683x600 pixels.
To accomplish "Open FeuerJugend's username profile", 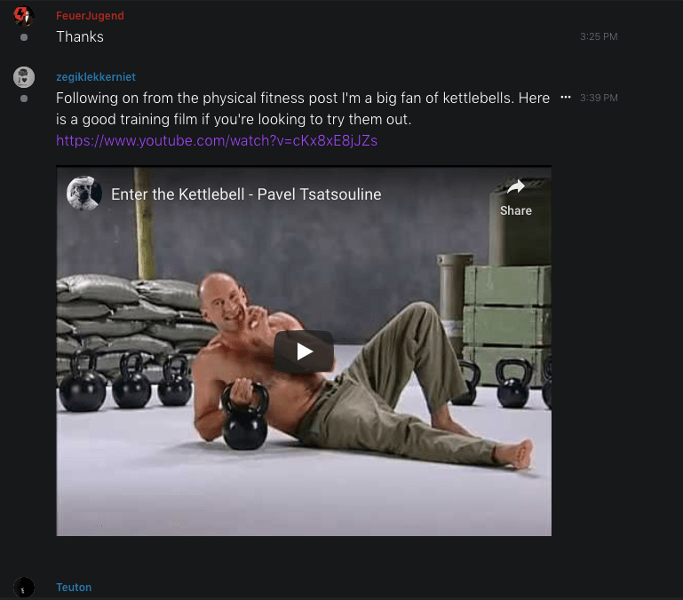I will [x=91, y=16].
